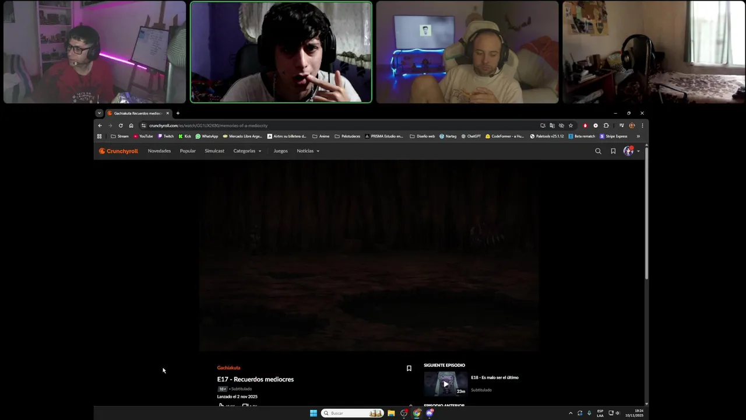Open the Nartag bookmark

point(448,136)
